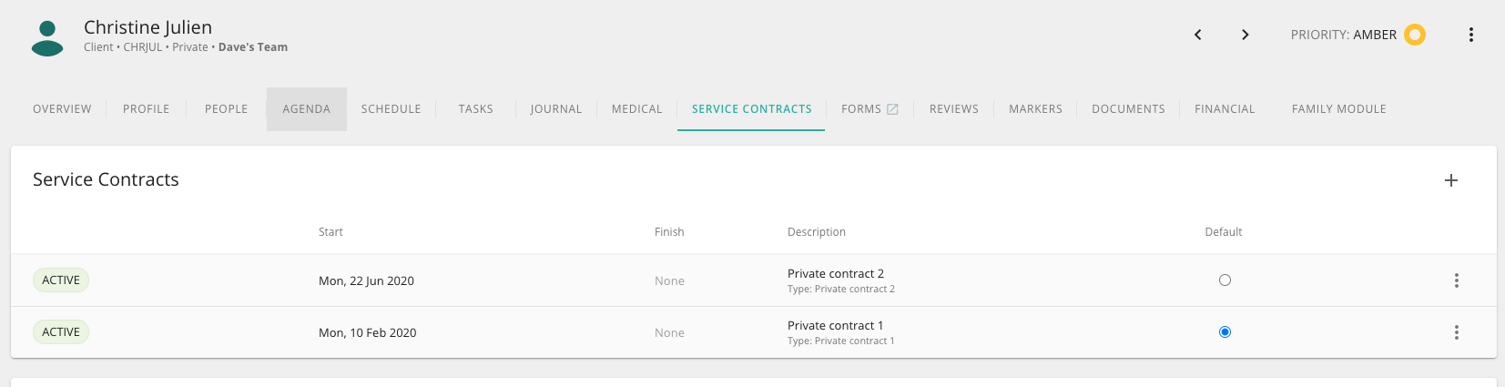Open the Family Module tab

pos(1339,109)
